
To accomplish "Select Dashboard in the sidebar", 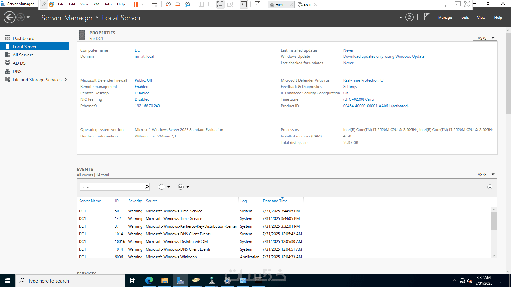I will (x=34, y=38).
